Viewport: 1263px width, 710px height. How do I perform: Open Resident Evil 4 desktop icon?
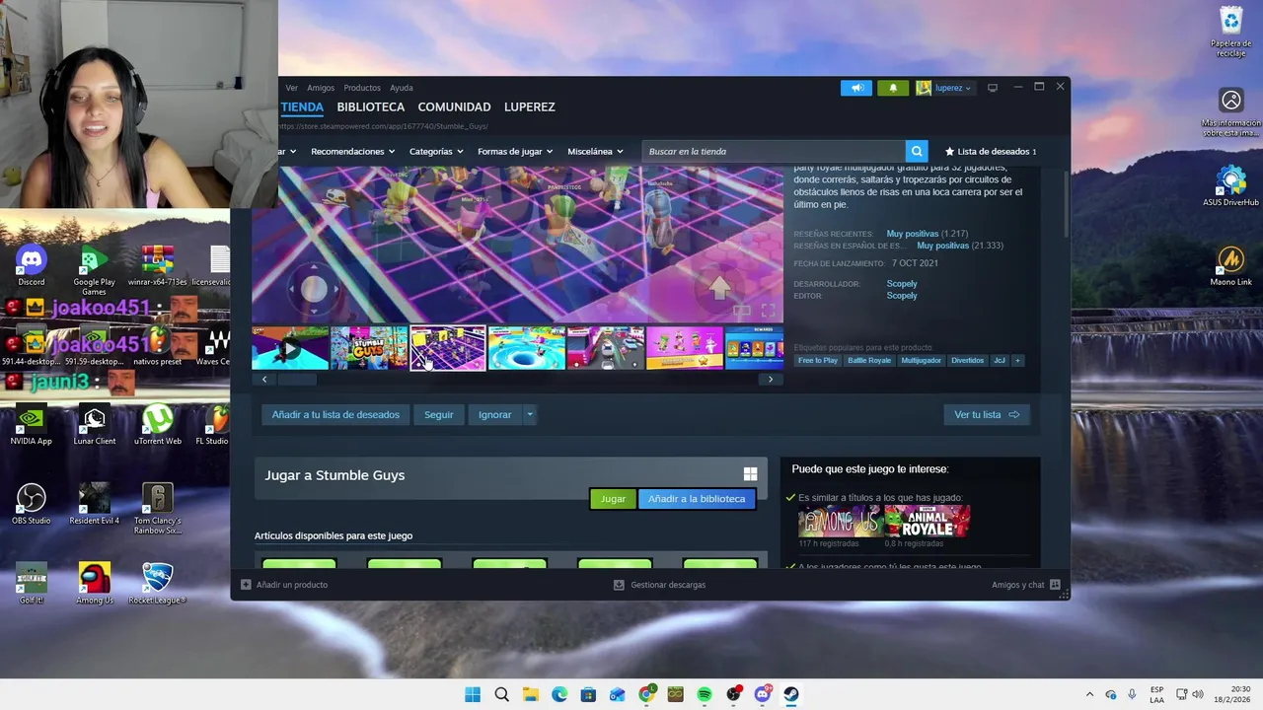(x=95, y=505)
